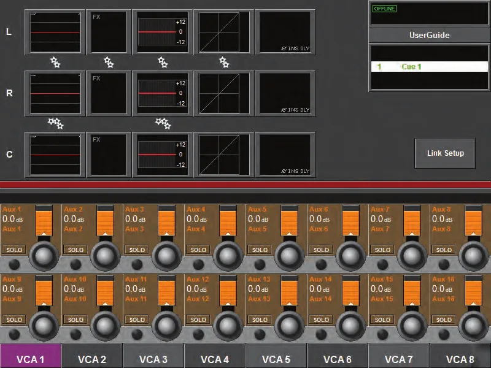Select the VCA 2 tab

pyautogui.click(x=91, y=356)
